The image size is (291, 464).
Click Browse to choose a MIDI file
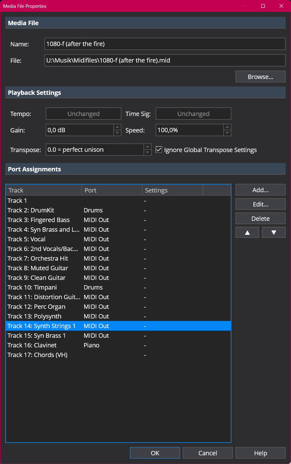260,77
